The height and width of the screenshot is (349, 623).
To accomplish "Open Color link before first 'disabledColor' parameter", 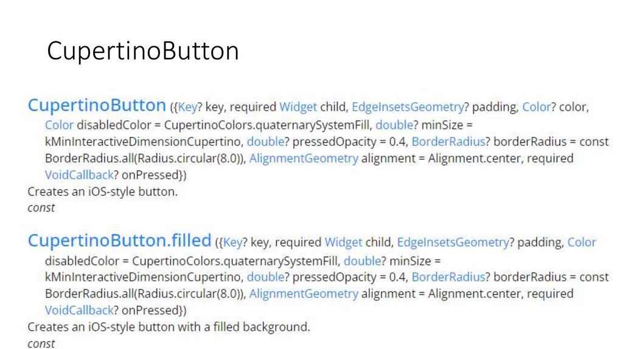I will tap(59, 125).
